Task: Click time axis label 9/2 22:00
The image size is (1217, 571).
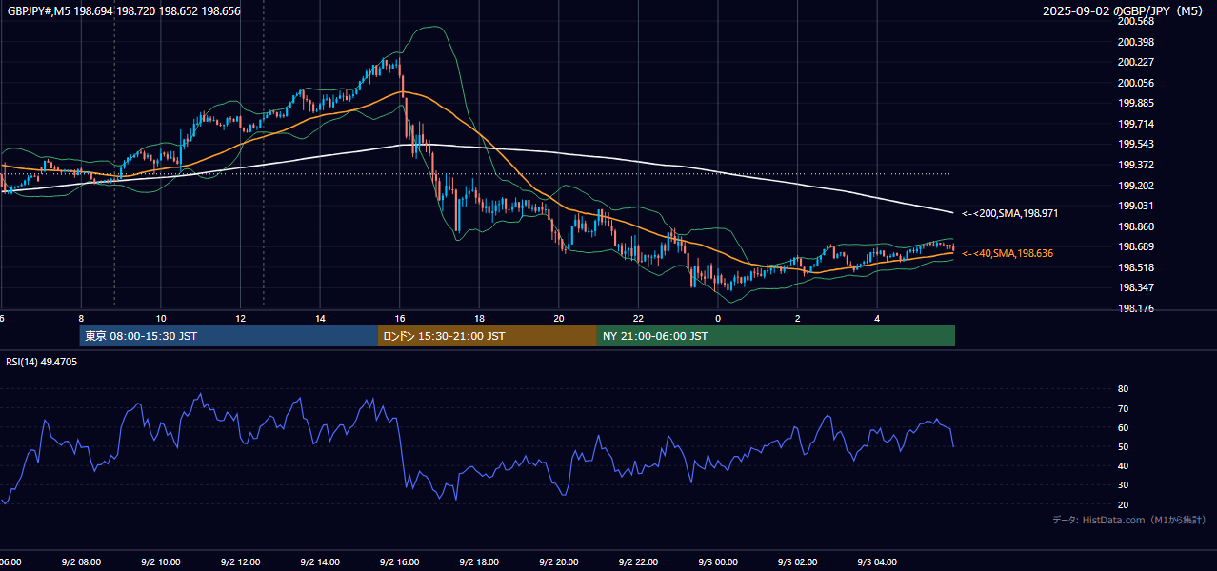Action: coord(638,561)
